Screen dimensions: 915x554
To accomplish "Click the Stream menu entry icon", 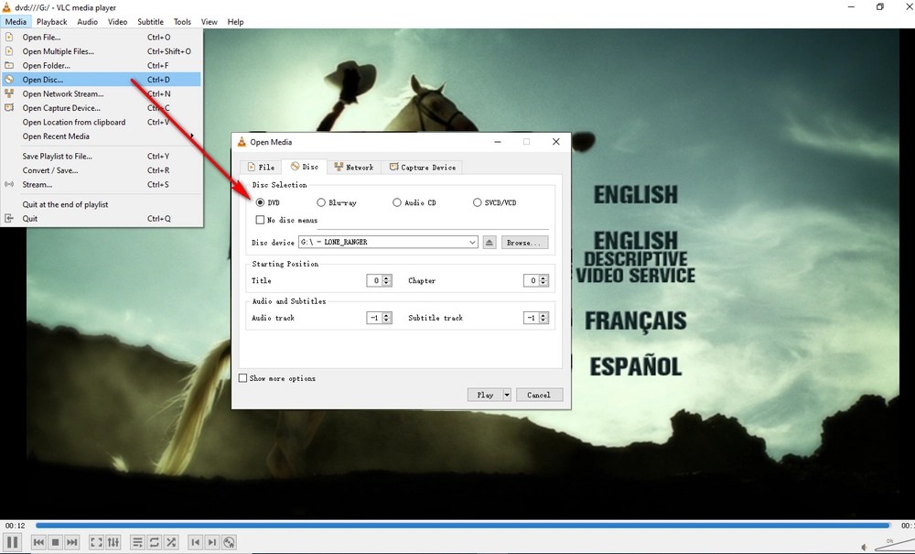I will [x=9, y=184].
